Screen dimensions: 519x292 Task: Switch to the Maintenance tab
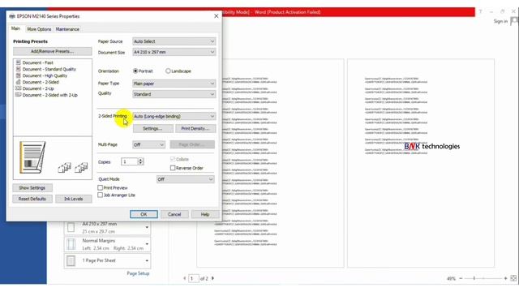67,29
